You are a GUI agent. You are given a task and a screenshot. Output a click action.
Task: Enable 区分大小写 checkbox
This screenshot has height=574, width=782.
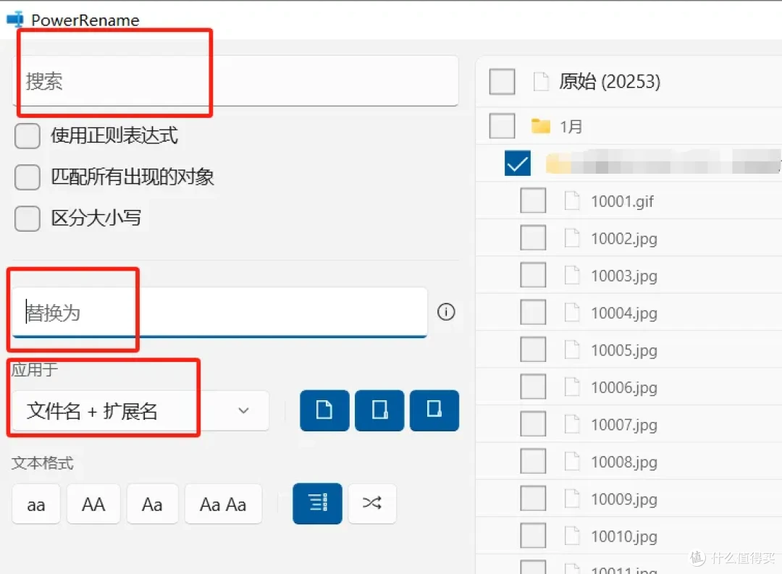click(x=28, y=219)
